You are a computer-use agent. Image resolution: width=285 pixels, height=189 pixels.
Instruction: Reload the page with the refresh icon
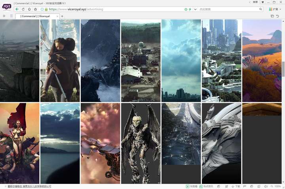pos(23,9)
